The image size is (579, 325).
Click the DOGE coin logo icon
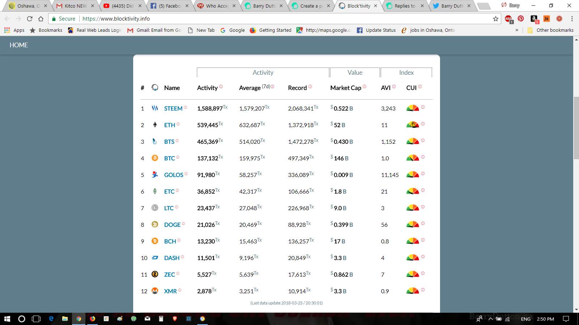click(x=155, y=224)
